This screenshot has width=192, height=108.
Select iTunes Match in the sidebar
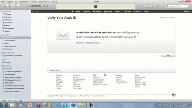tap(10, 40)
